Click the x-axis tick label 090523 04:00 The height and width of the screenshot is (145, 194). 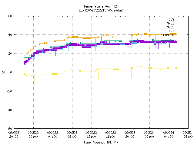[x=52, y=135]
